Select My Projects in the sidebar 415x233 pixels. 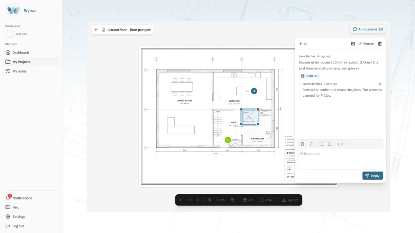pyautogui.click(x=31, y=62)
